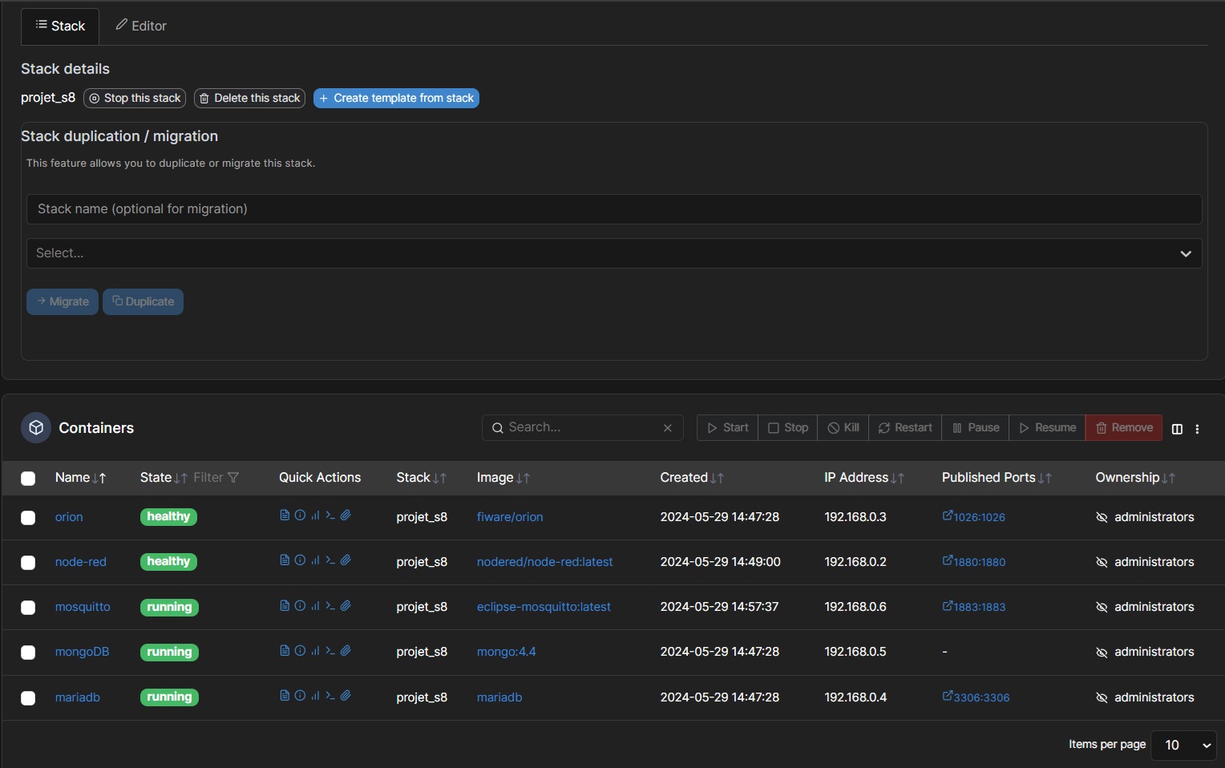The height and width of the screenshot is (768, 1225).
Task: Click attach icon for mosquitto container
Action: [346, 606]
